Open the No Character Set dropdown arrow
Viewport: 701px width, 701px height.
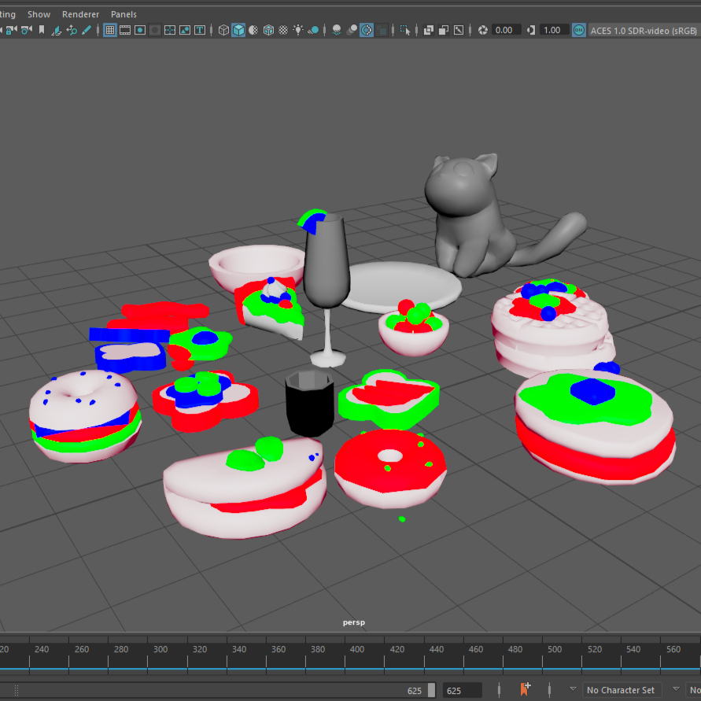[573, 690]
